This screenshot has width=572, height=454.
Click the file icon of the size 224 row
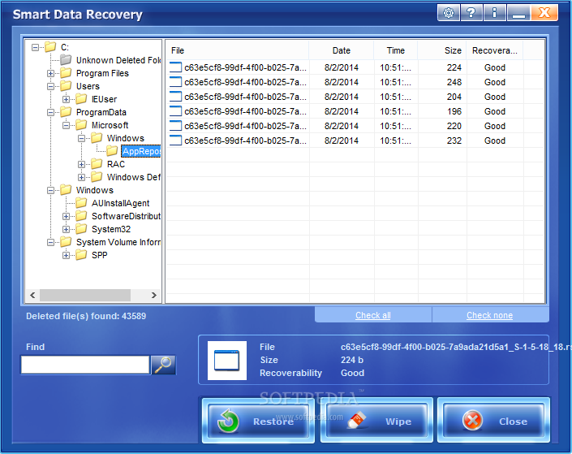click(175, 67)
